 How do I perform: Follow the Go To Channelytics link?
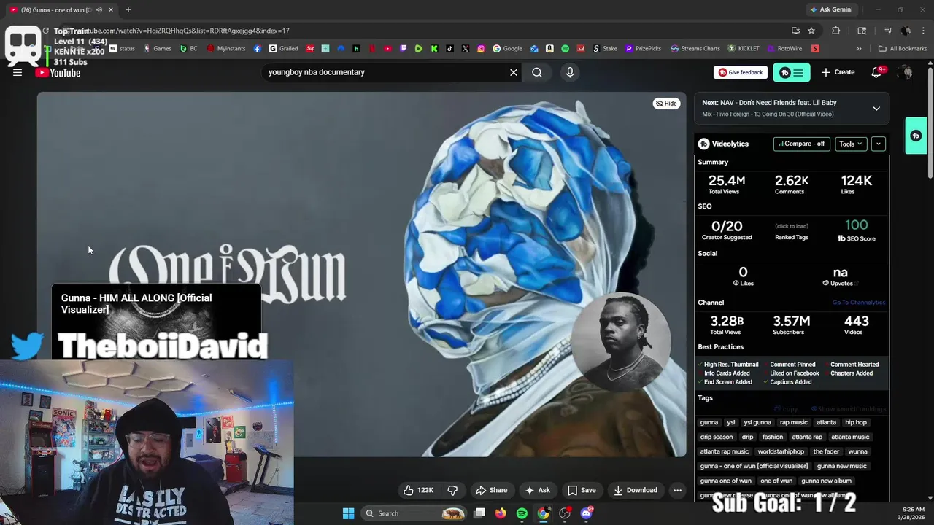click(x=859, y=303)
